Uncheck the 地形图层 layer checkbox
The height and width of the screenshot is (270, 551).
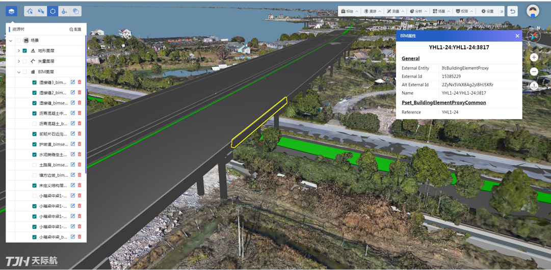24,51
